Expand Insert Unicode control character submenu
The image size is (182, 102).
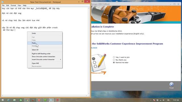45,59
